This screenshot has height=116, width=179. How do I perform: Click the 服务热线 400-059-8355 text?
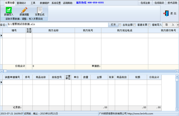pyautogui.click(x=90, y=3)
